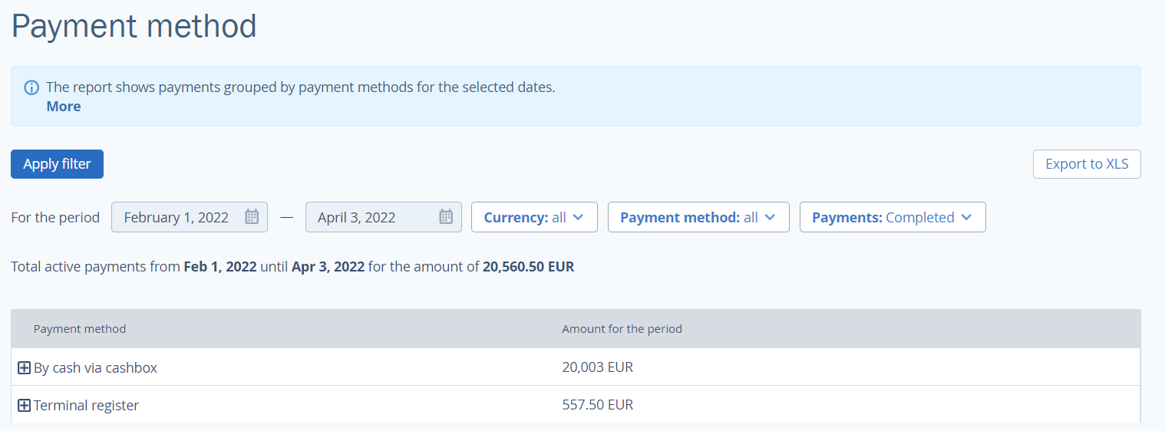Click the April 3, 2022 end date field

[384, 217]
